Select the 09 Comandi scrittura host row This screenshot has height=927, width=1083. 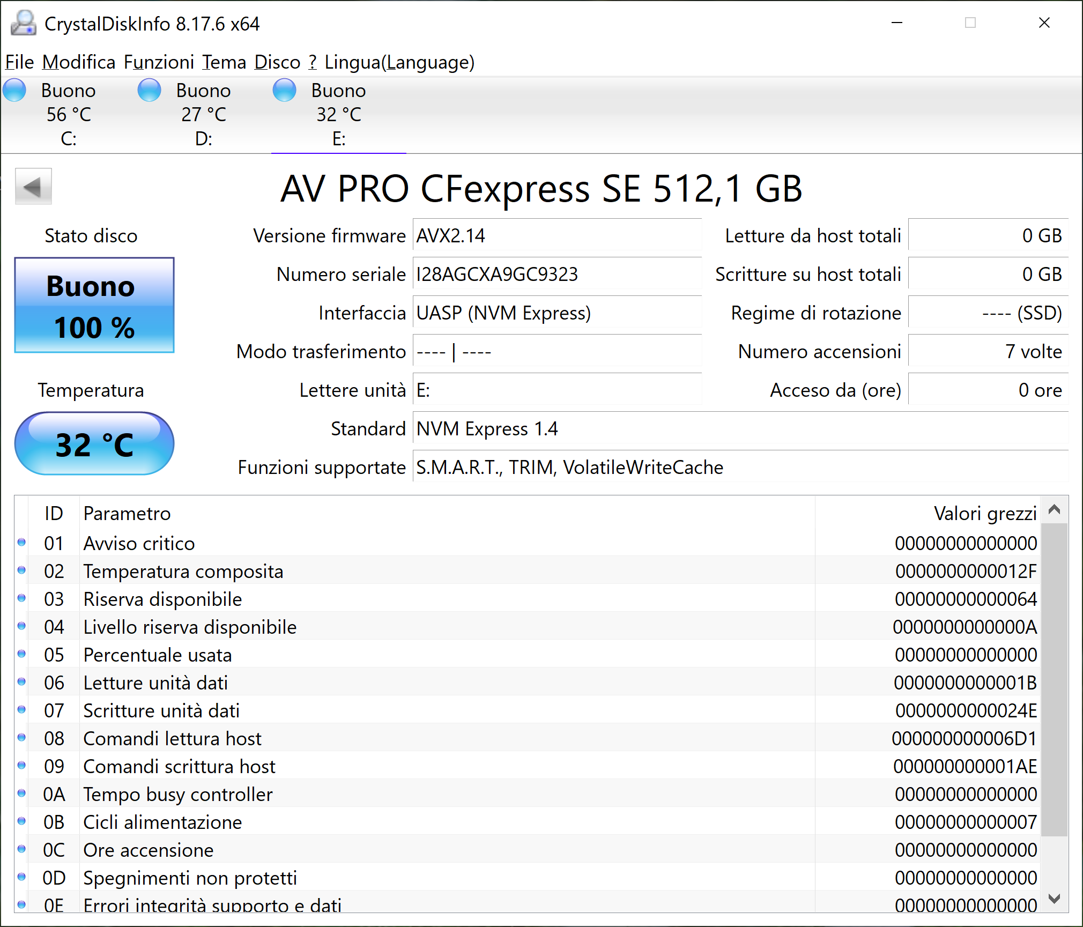[x=528, y=766]
